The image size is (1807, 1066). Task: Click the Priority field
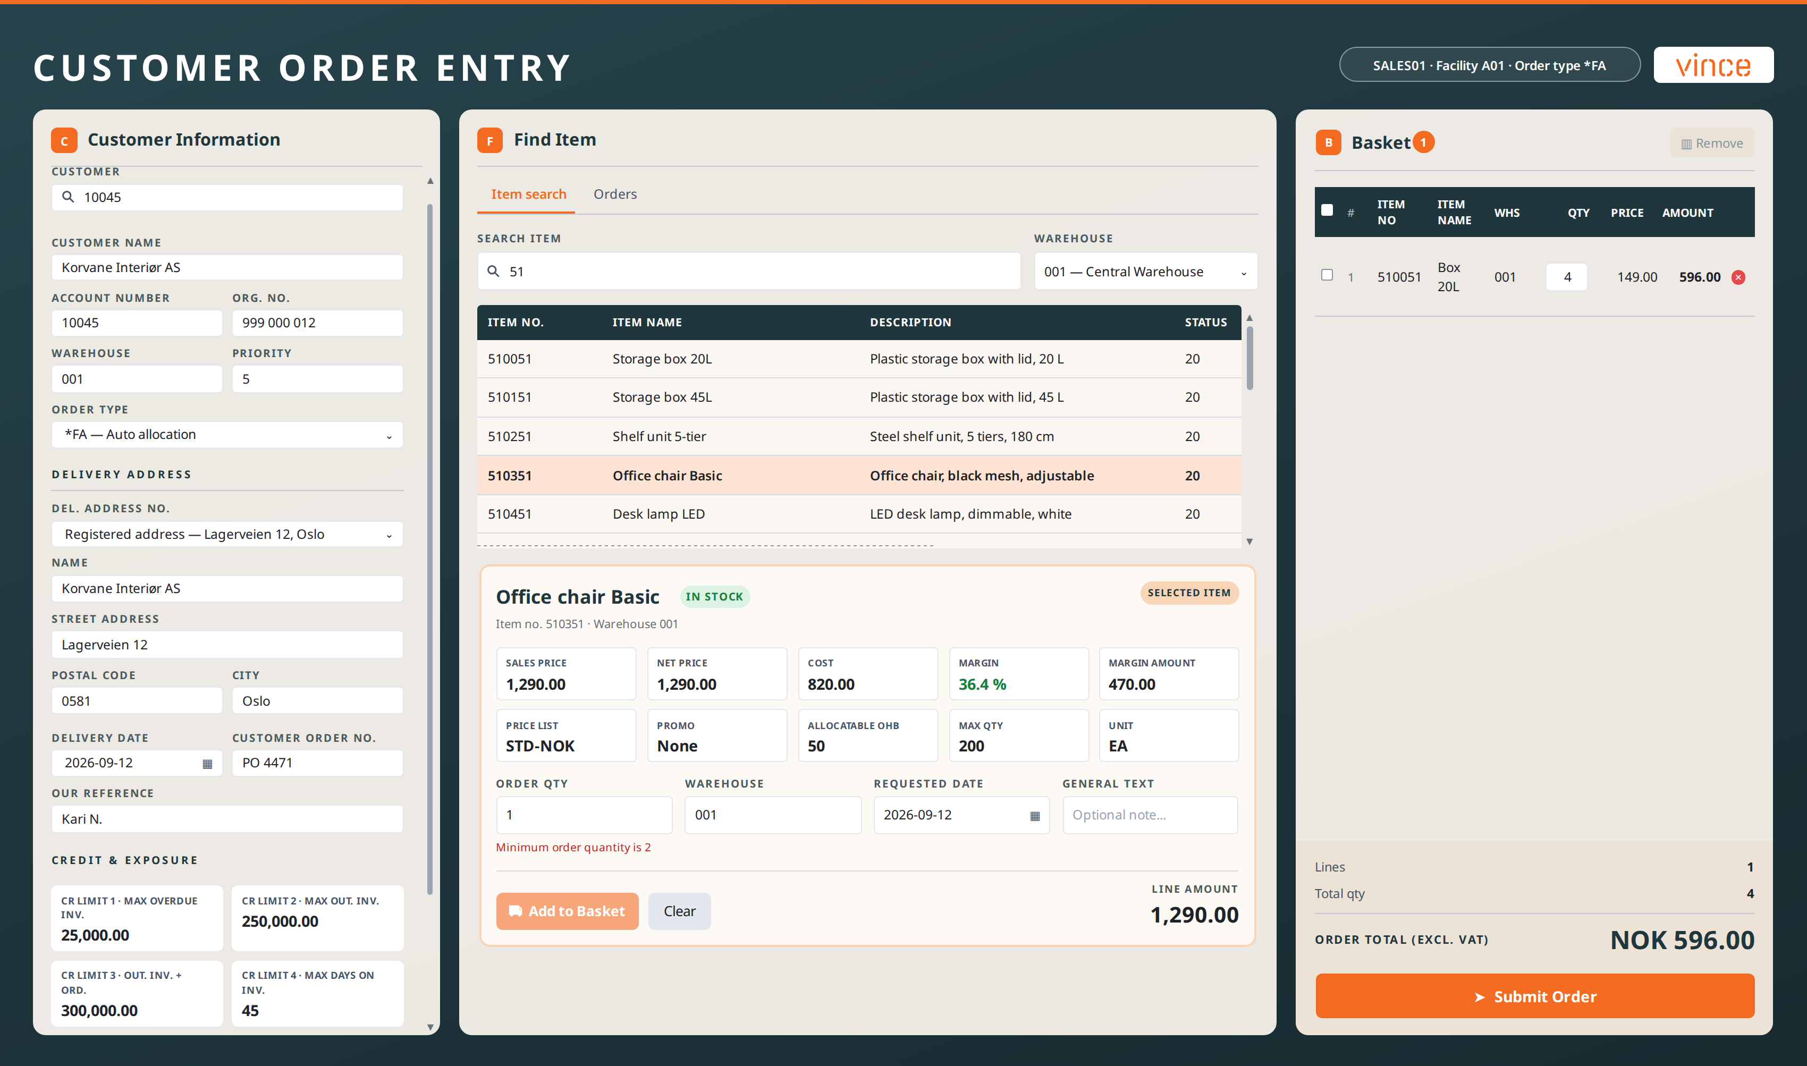[317, 379]
